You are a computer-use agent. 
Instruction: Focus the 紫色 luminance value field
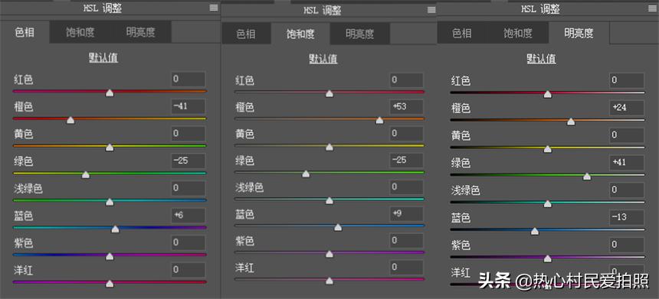627,245
